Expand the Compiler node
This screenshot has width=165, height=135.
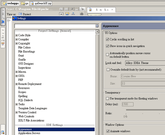(x=16, y=40)
